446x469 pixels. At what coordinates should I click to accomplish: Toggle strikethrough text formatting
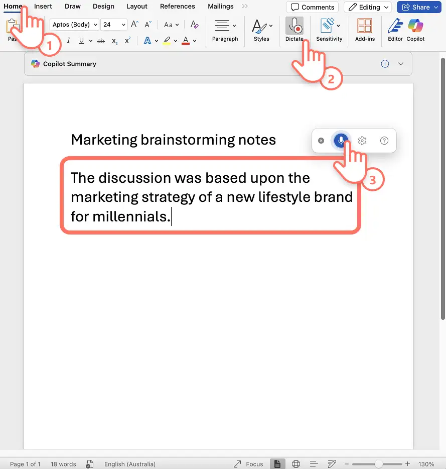101,41
